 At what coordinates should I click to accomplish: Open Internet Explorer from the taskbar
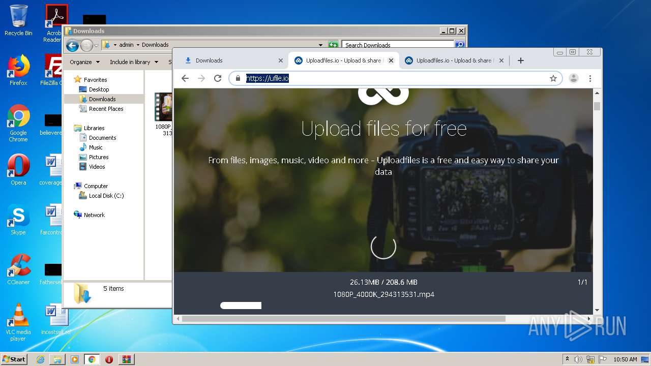(x=40, y=359)
